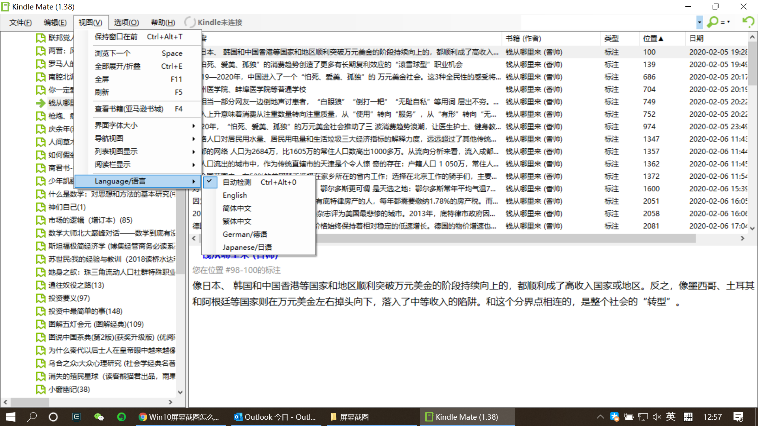Viewport: 758px width, 426px height.
Task: Click the book icon next to 小窗幽记(38)
Action: [41, 389]
